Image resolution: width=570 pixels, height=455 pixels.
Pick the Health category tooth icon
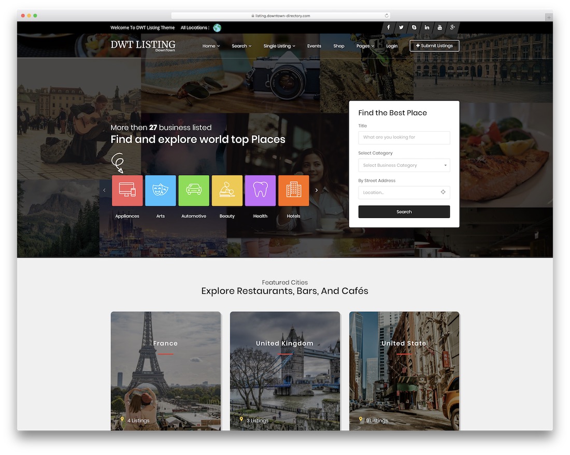point(260,190)
